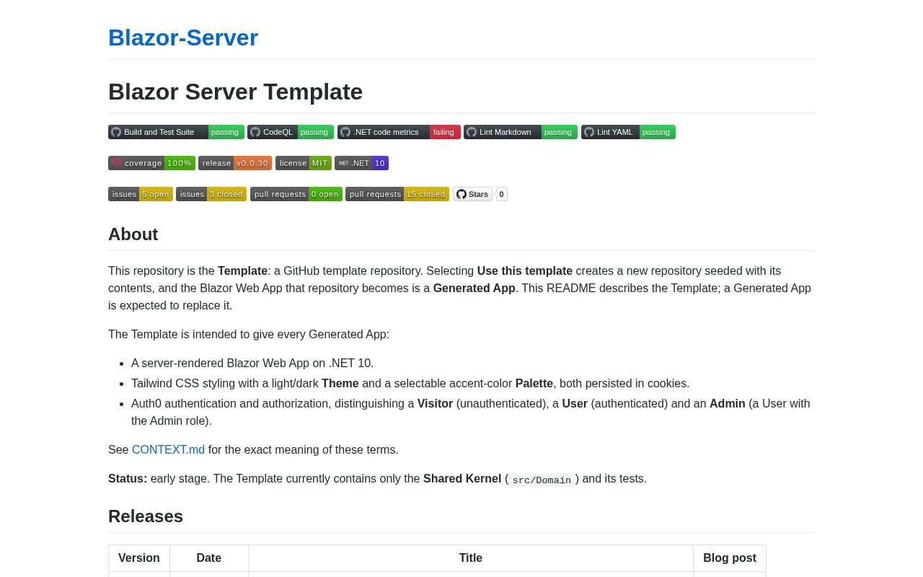Click the Build and Test Suite passing badge

[176, 132]
